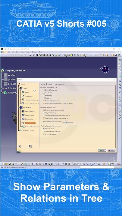Switch to the General tab
The height and width of the screenshot is (216, 122).
(x=43, y=84)
